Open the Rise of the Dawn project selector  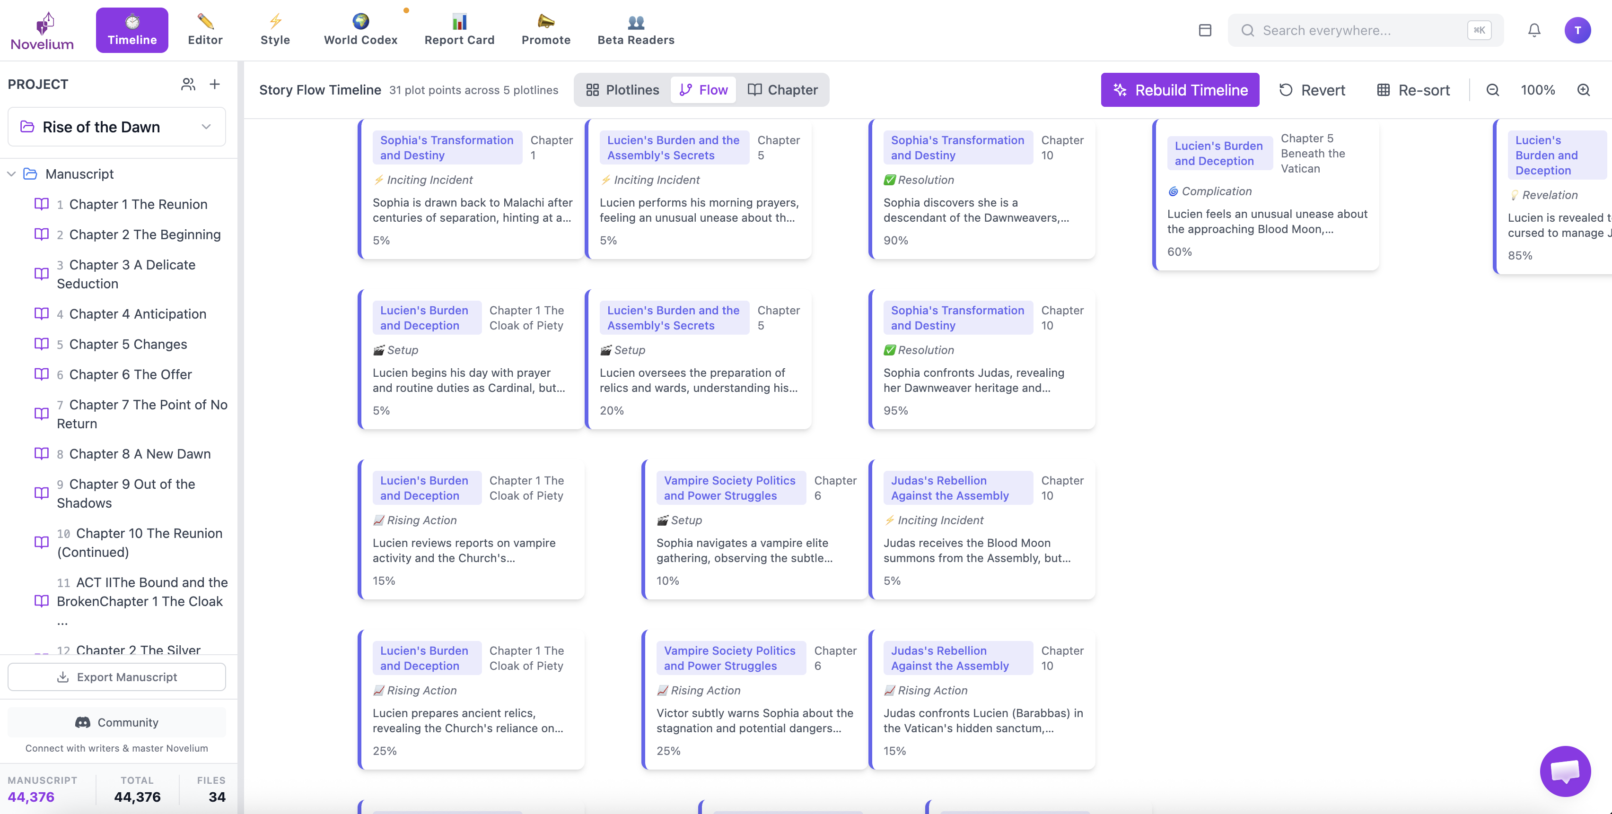(116, 126)
